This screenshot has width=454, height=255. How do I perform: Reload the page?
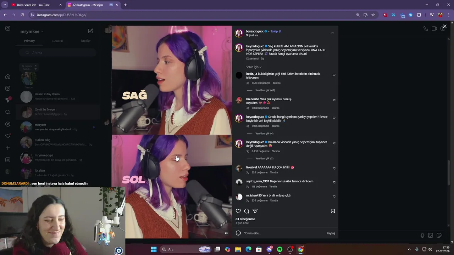coord(22,15)
